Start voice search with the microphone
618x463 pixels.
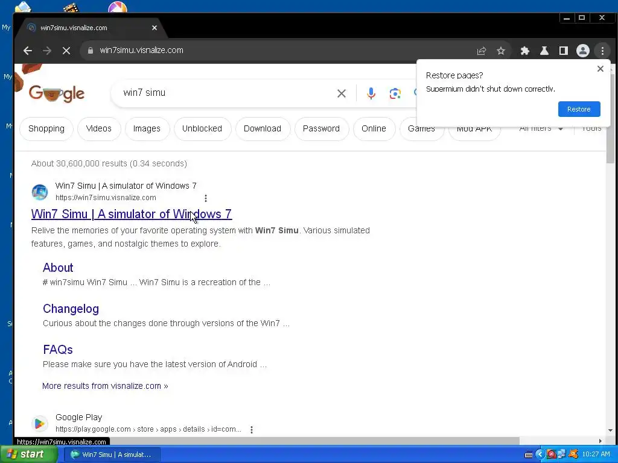tap(371, 93)
